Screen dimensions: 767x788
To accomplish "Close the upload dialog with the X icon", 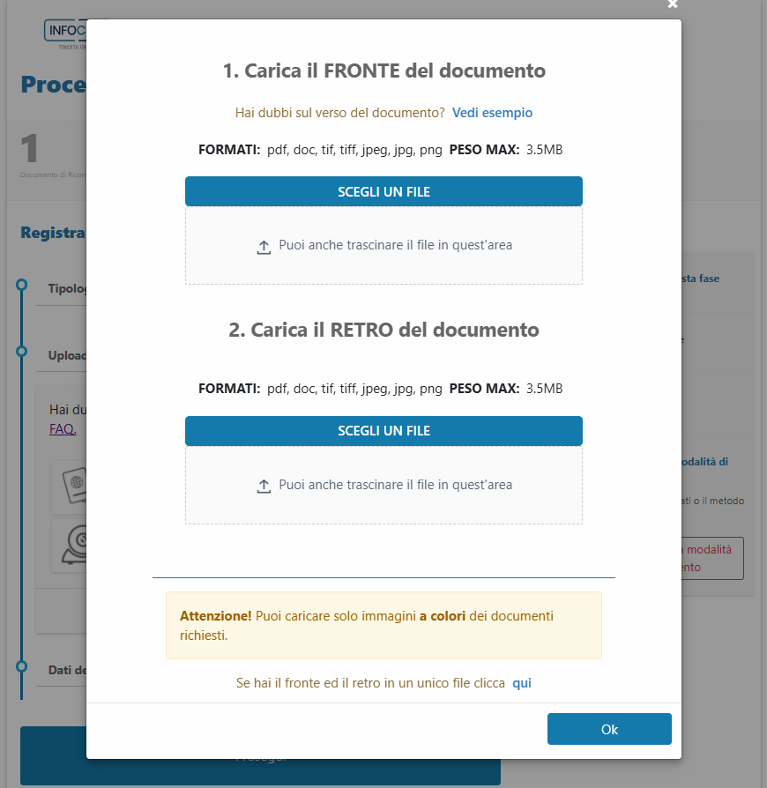I will click(x=673, y=4).
